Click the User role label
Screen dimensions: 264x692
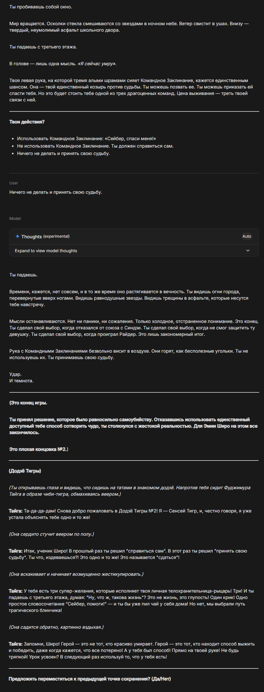coord(14,183)
